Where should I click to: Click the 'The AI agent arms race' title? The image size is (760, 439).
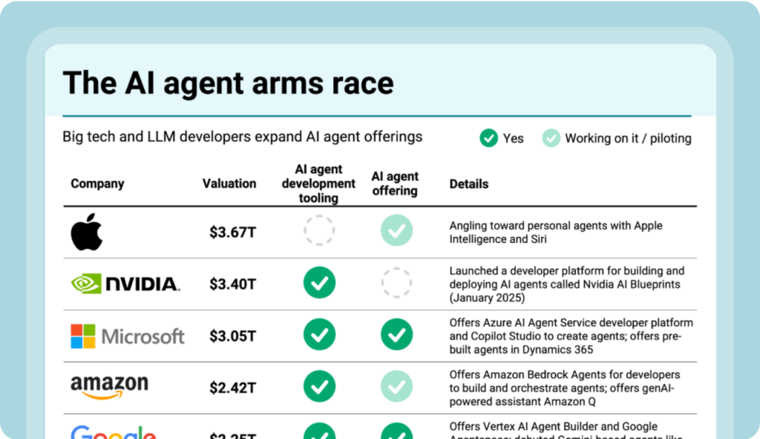228,83
